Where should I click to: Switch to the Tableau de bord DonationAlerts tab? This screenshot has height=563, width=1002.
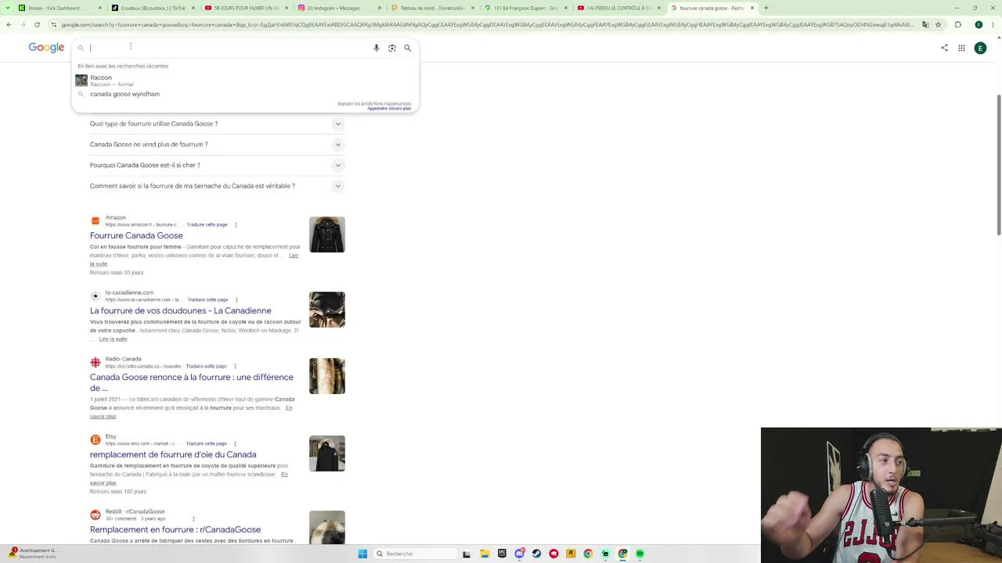tap(432, 8)
